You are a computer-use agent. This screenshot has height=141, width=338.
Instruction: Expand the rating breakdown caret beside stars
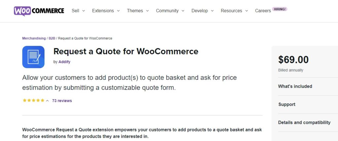click(x=48, y=101)
